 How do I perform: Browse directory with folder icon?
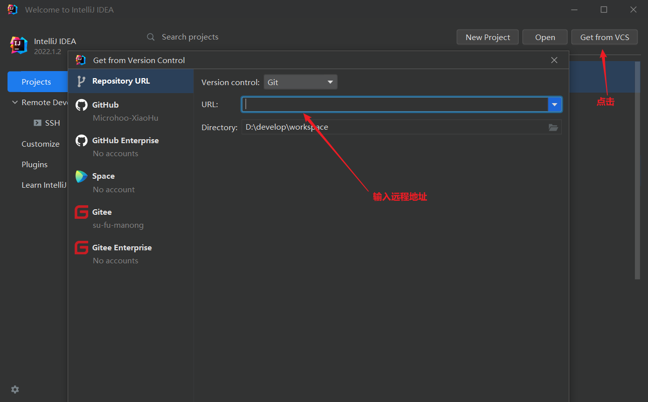click(553, 127)
